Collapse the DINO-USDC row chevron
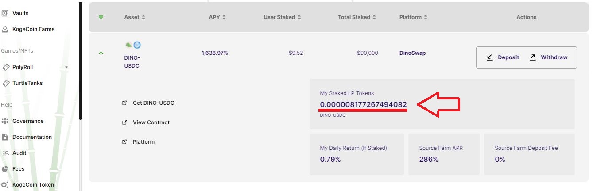This screenshot has height=191, width=593. click(x=101, y=53)
